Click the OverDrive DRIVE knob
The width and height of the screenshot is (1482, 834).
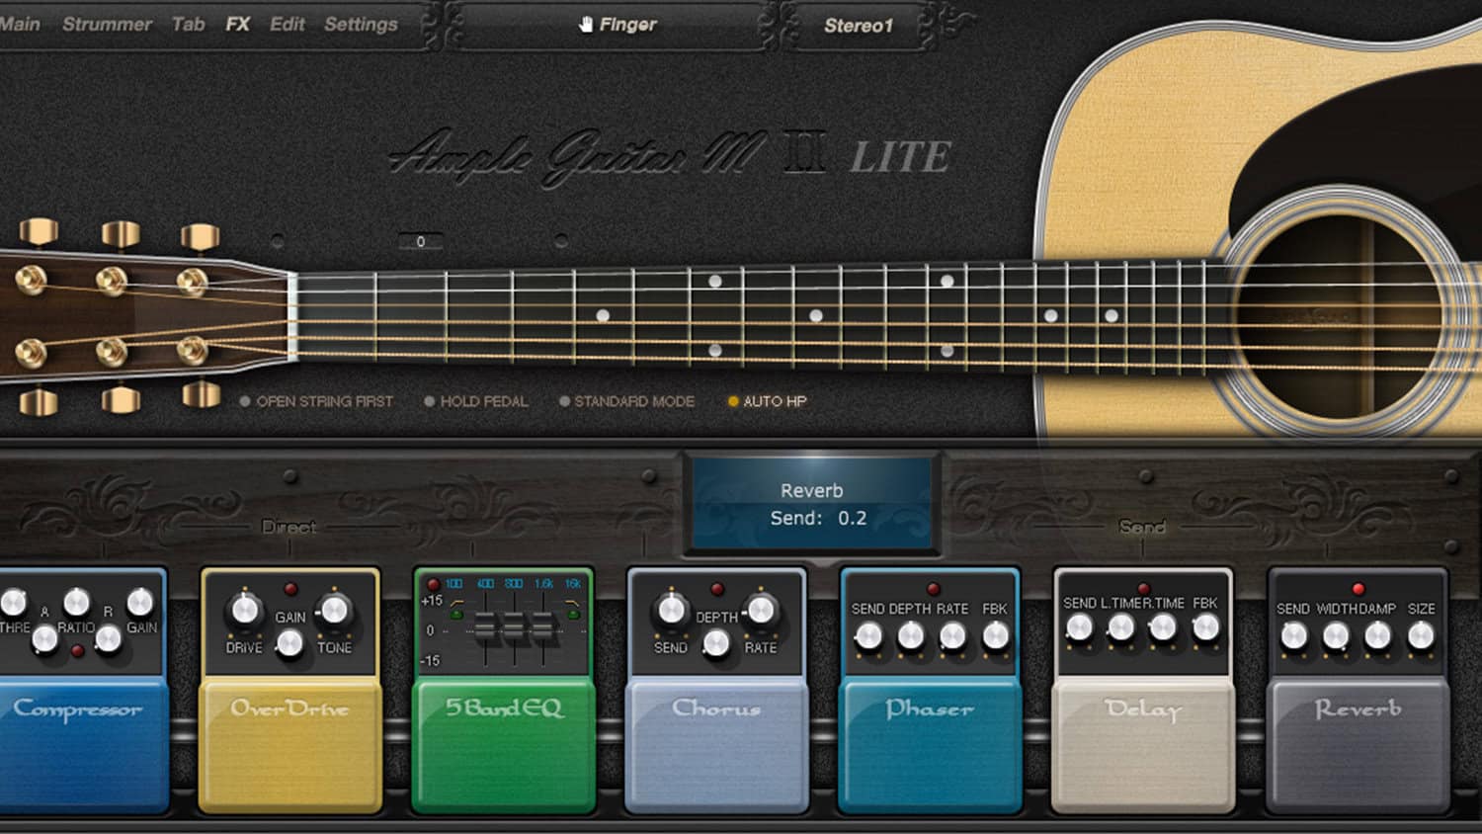click(244, 610)
